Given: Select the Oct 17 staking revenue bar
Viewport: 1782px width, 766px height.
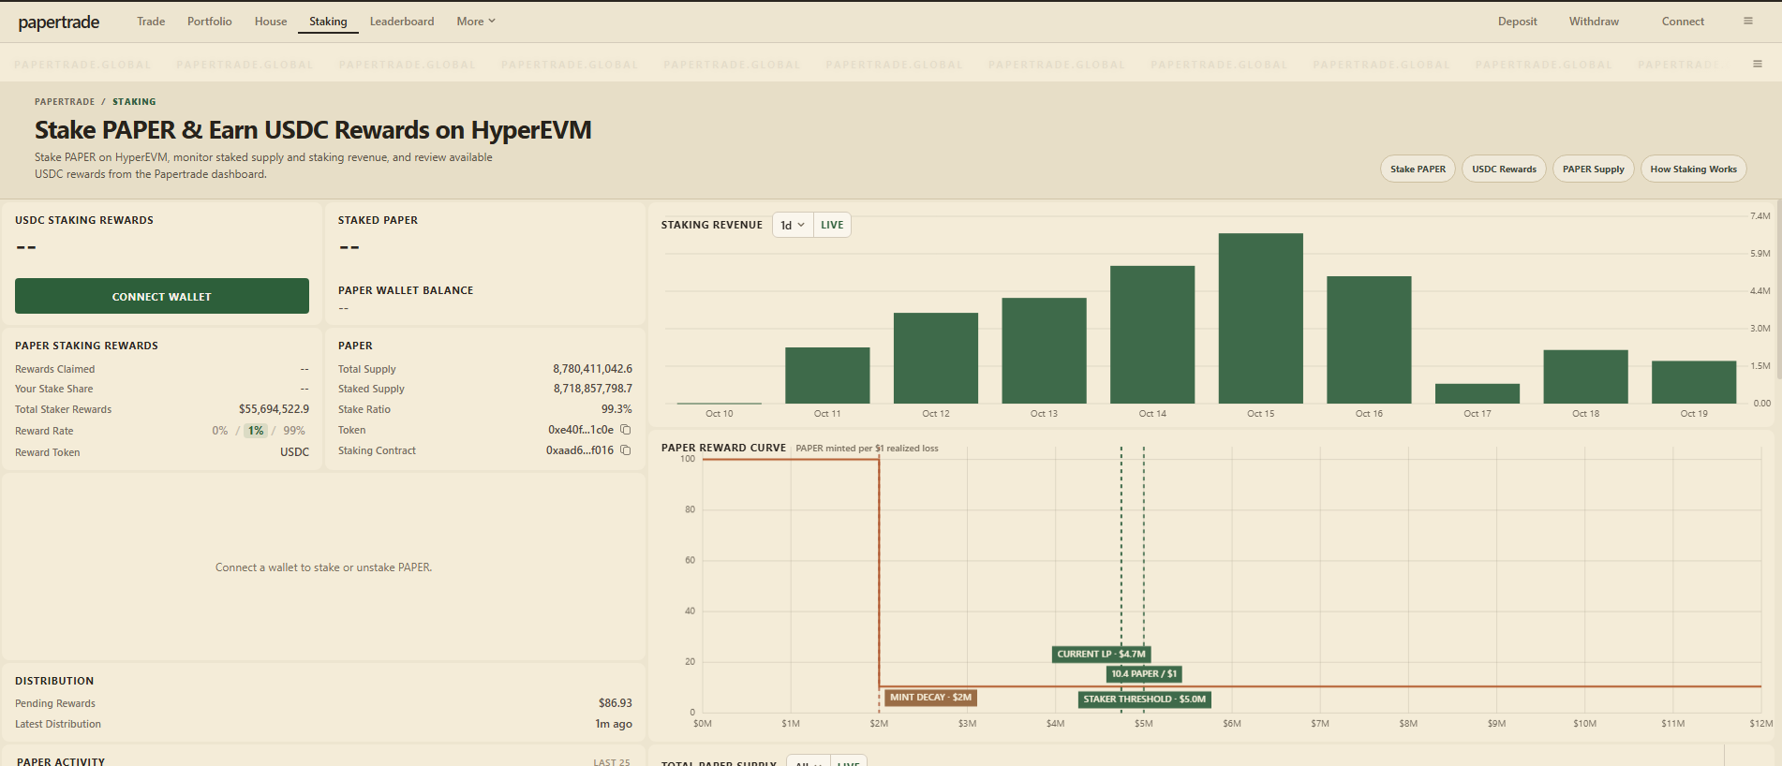Looking at the screenshot, I should tap(1478, 393).
